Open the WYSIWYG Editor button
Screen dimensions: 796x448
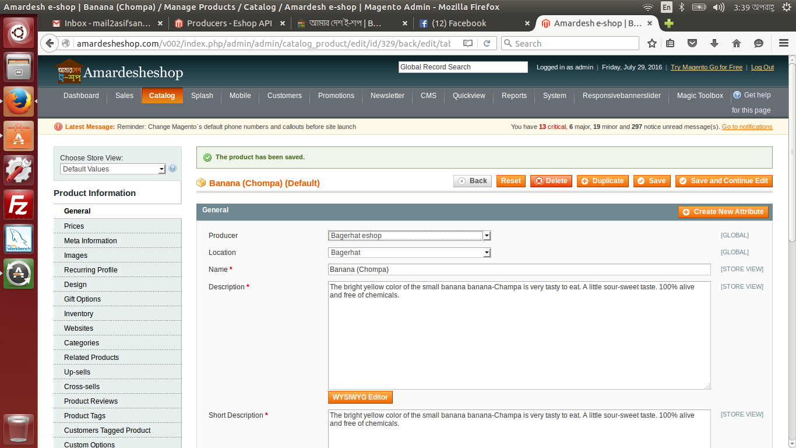(360, 397)
